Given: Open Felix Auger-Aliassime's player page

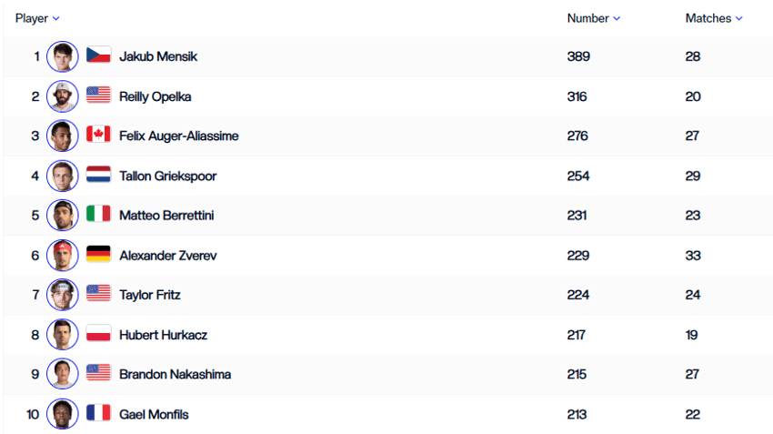Looking at the screenshot, I should tap(179, 136).
